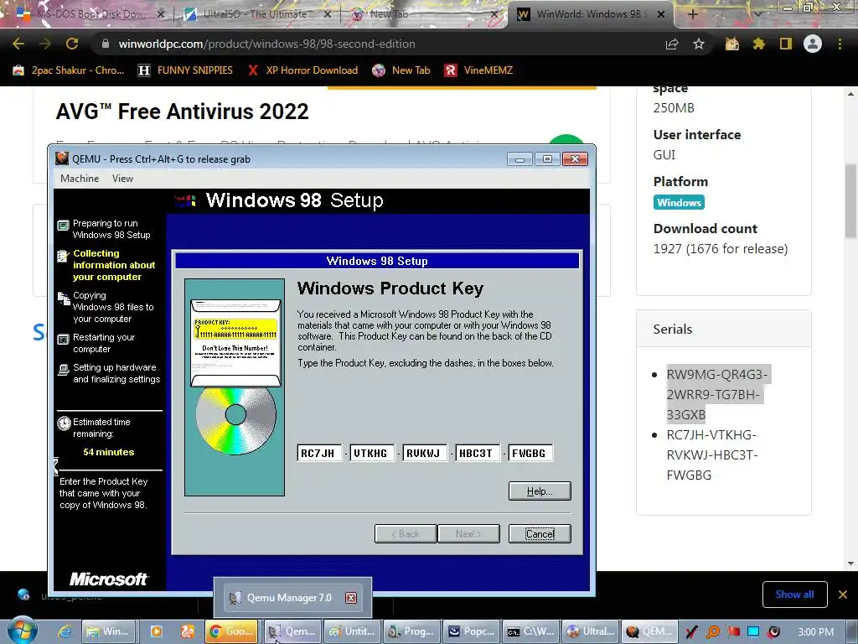Open Chrome tab search chevron
The image size is (858, 644).
coord(757,14)
